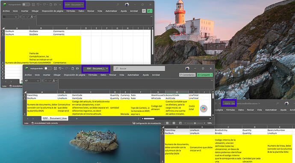
Task: Open the Name Box dropdown in OIGN window
Action: point(16,17)
